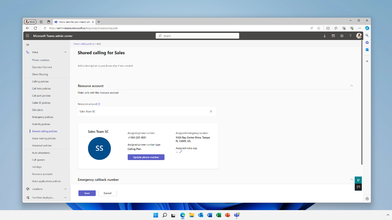Collapse the Voice navigation section

65,52
